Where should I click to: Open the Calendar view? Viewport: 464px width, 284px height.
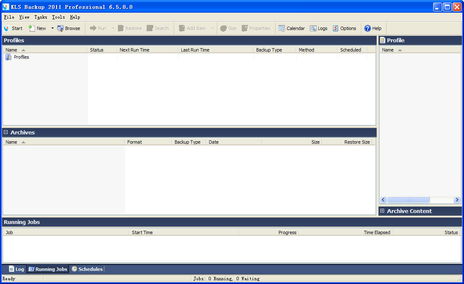292,28
